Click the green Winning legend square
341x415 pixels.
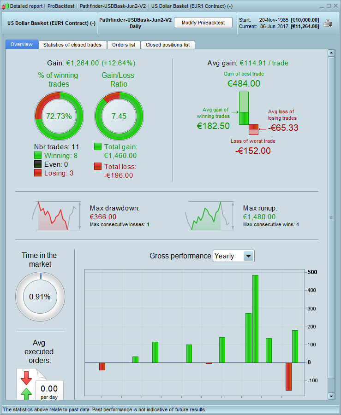coord(38,155)
